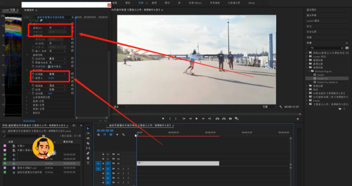Select the Razor tool
This screenshot has width=352, height=186.
(88, 143)
